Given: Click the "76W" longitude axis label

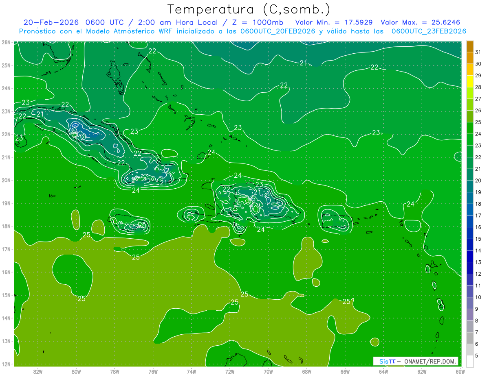Looking at the screenshot, I should pos(153,371).
